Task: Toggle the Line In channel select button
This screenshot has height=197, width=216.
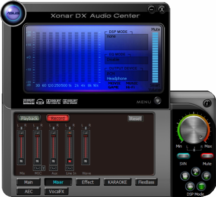Action: click(x=70, y=161)
